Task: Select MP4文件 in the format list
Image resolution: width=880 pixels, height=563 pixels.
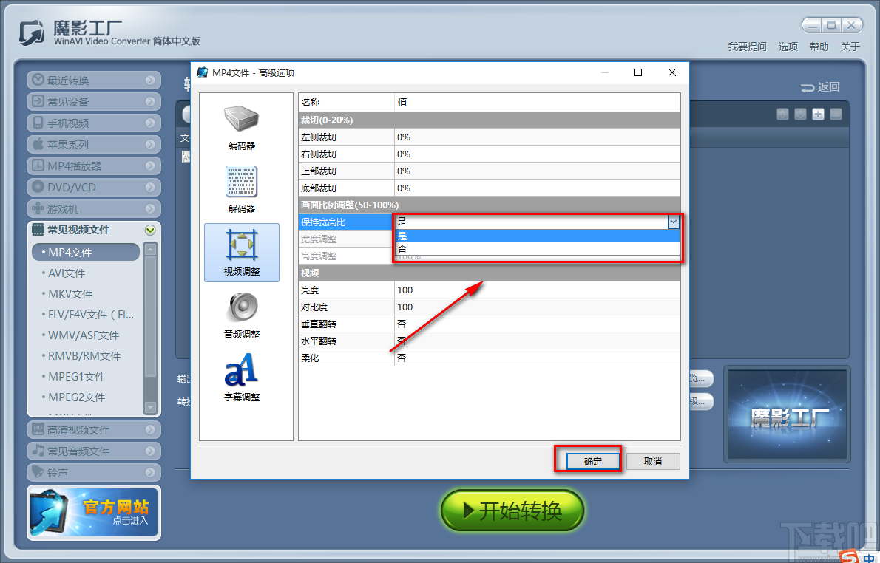Action: [86, 253]
